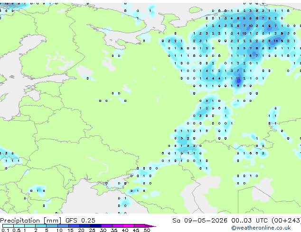
Task: Click the 'GFS 0.25' model label
Action: pos(80,221)
